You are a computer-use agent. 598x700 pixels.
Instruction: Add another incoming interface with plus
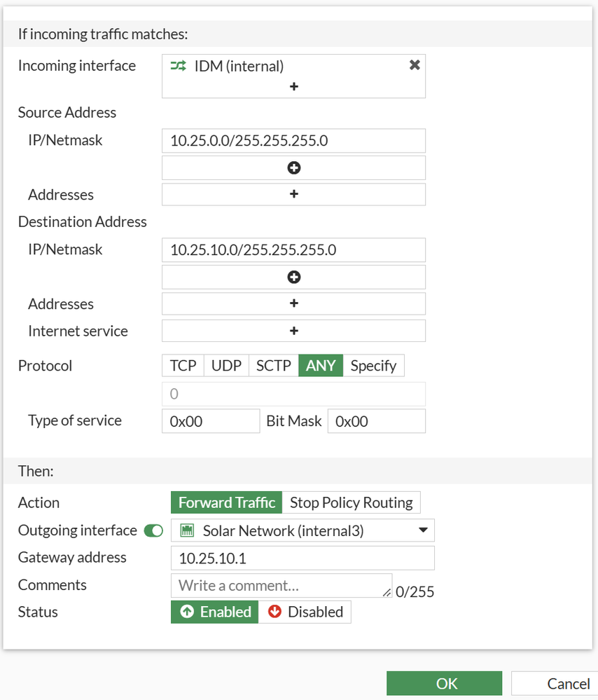(294, 86)
